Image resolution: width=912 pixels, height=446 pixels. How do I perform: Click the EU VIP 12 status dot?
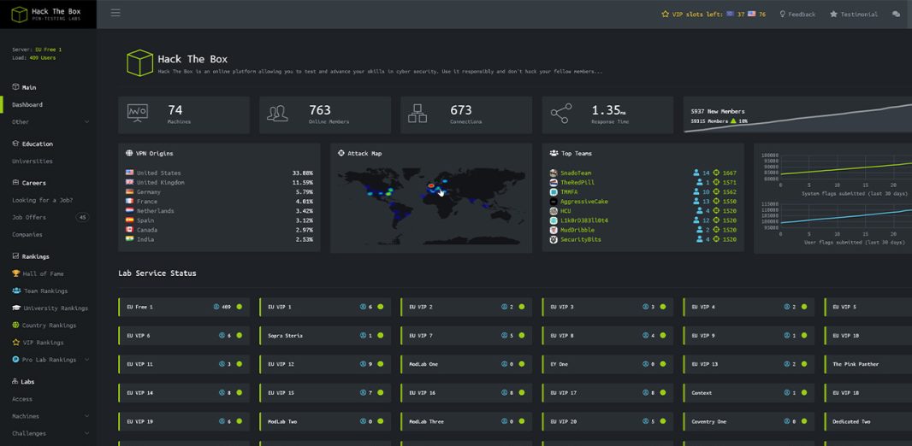pos(381,364)
